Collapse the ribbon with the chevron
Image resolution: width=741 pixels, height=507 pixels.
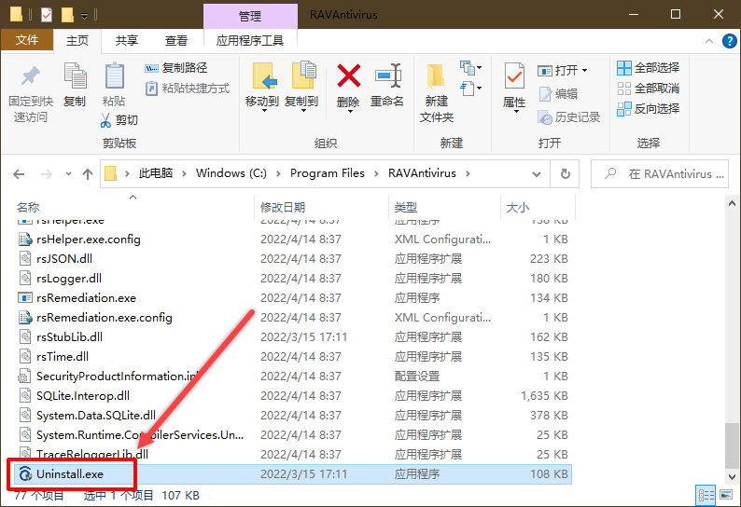pyautogui.click(x=709, y=41)
